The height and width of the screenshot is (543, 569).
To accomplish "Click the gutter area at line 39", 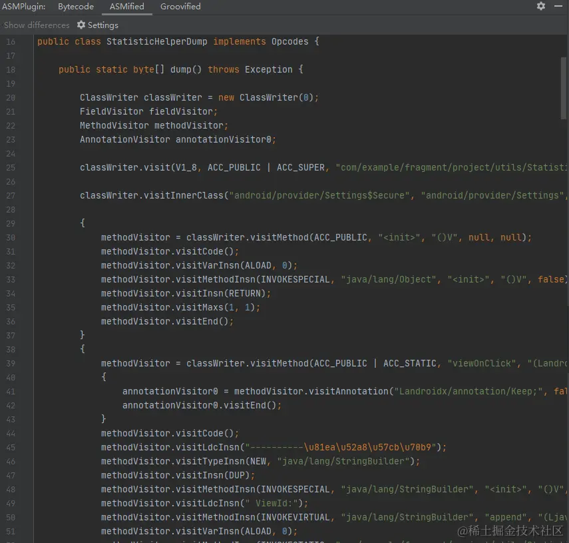I will tap(11, 363).
